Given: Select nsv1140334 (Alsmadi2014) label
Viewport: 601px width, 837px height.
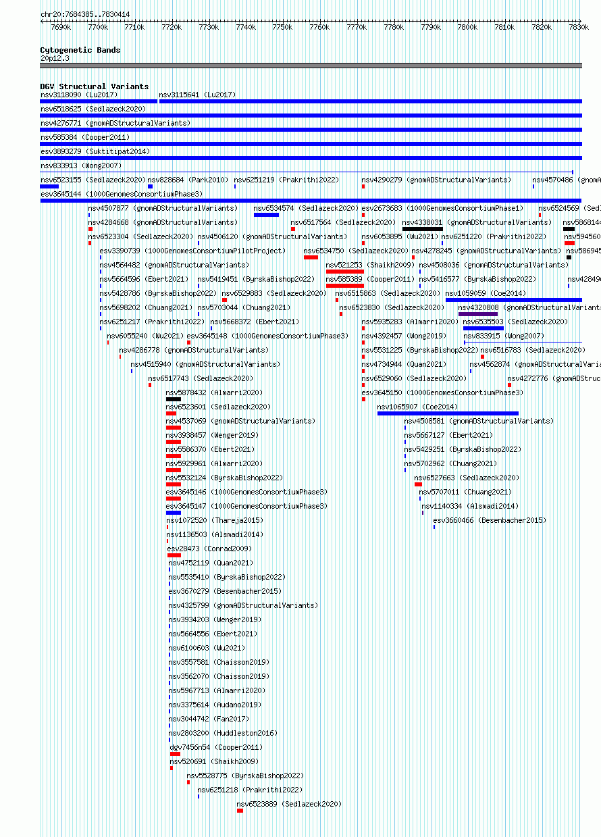Looking at the screenshot, I should pos(471,506).
